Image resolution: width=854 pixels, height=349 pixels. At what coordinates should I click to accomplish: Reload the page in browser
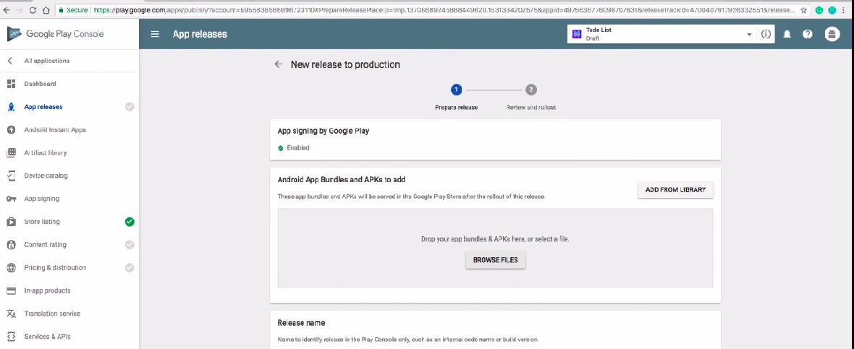[33, 11]
